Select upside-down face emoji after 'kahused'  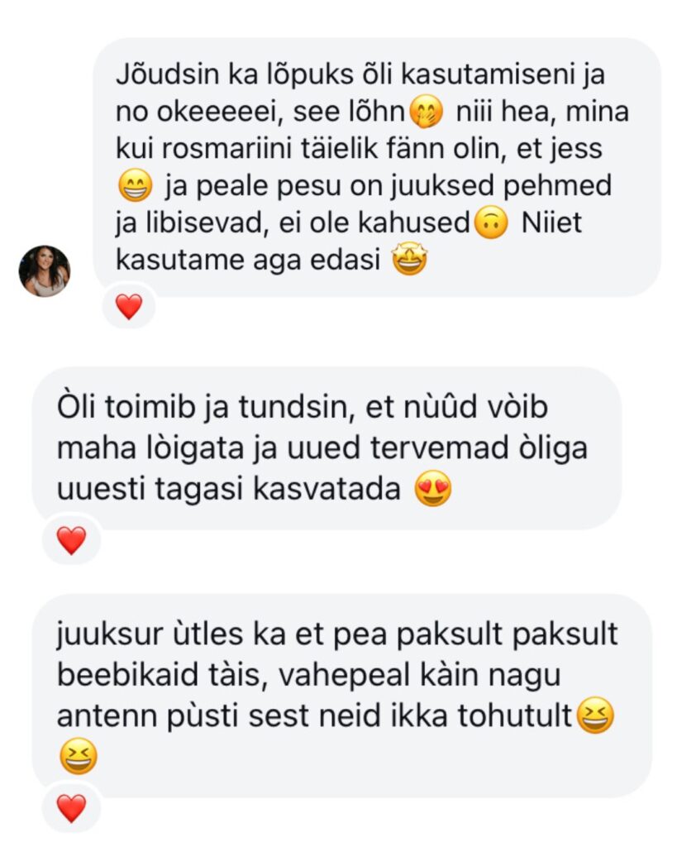coord(491,223)
